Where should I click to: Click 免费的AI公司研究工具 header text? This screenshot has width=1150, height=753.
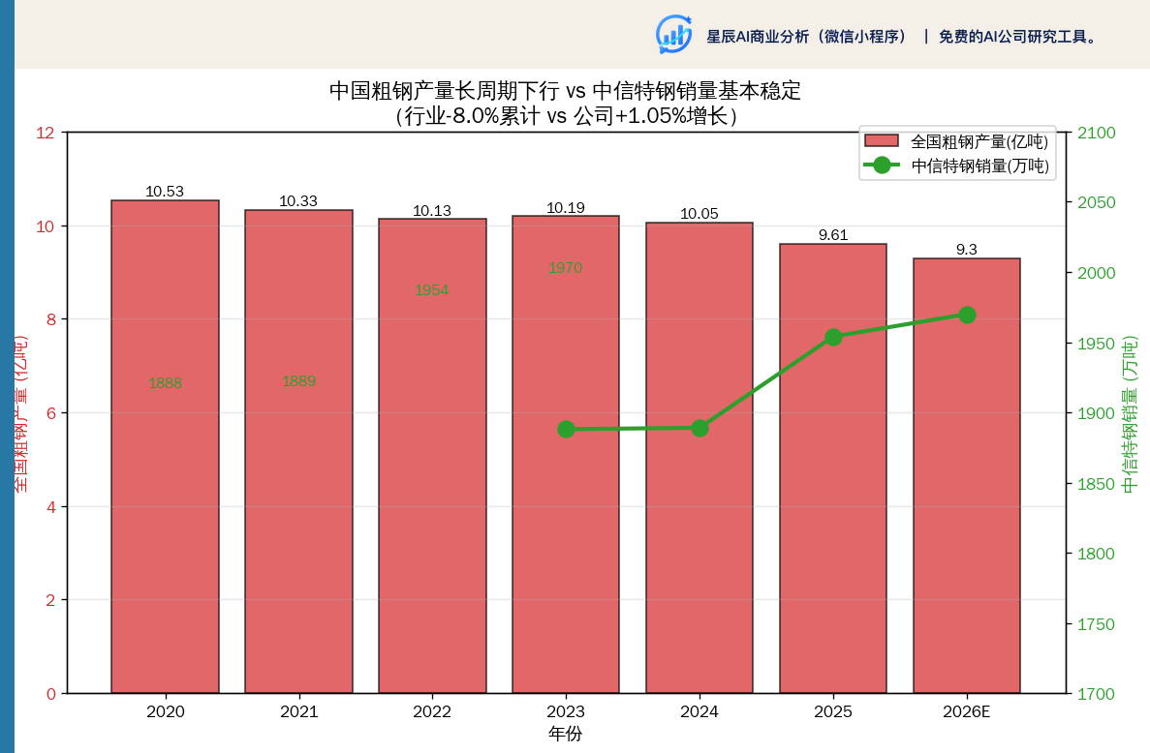pos(1015,37)
